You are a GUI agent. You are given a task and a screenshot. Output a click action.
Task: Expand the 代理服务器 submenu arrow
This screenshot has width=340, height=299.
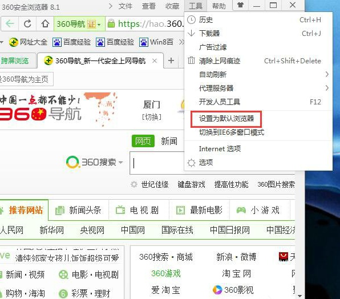[x=327, y=88]
